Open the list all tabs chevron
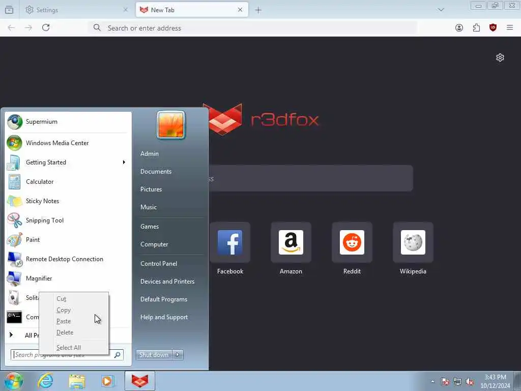521x391 pixels. 441,10
